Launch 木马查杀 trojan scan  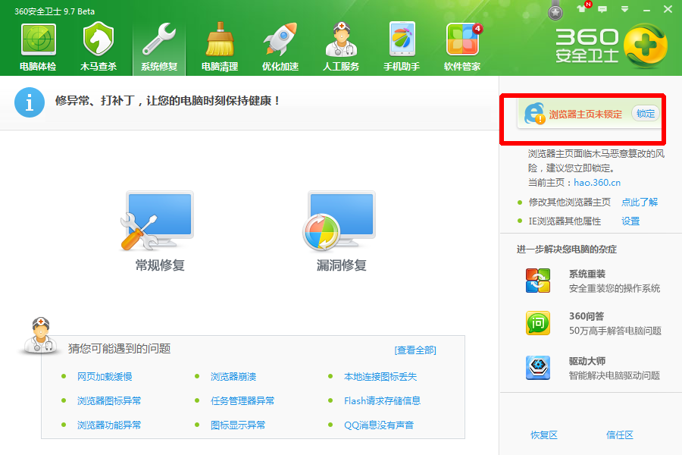tap(96, 45)
